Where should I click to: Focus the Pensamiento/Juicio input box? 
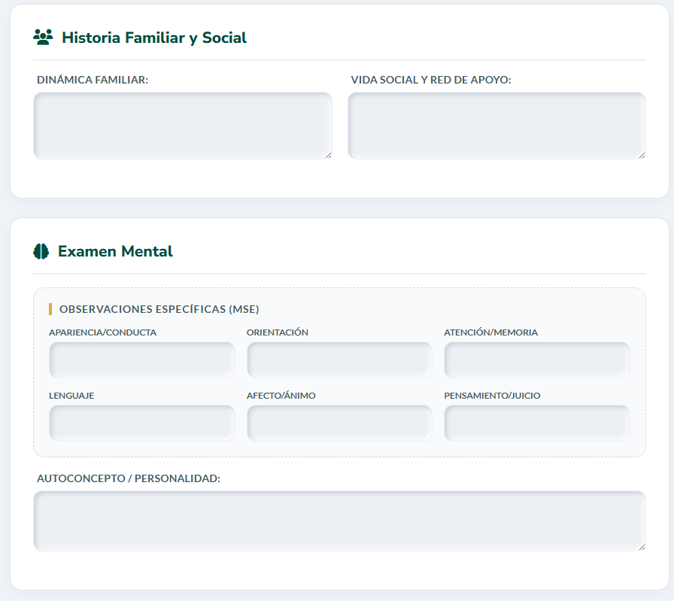[537, 423]
